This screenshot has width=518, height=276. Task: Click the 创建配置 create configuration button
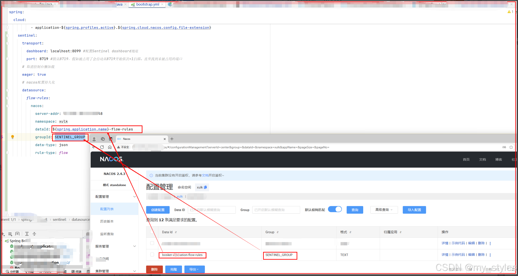coord(158,210)
